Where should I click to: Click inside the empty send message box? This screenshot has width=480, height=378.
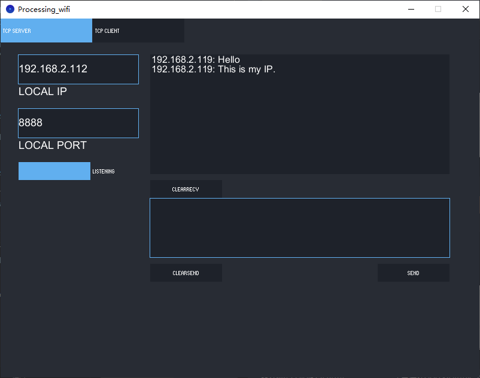(300, 228)
